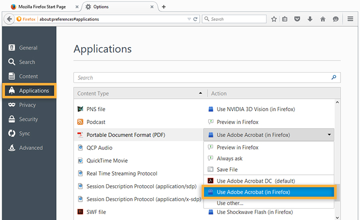Viewport: 360px width, 220px height.
Task: Select QuickTime Movie content type row
Action: (107, 160)
